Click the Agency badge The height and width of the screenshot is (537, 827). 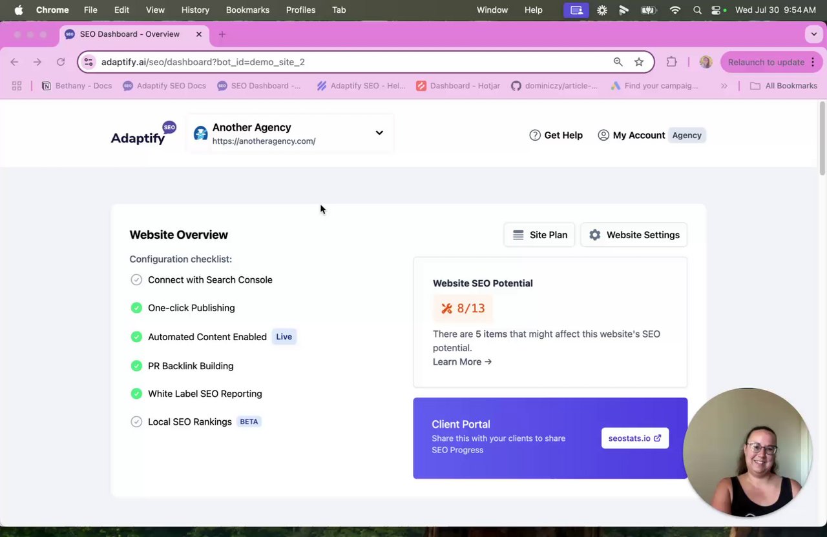[x=687, y=135]
